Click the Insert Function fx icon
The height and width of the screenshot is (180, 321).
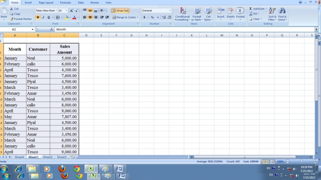pos(52,30)
